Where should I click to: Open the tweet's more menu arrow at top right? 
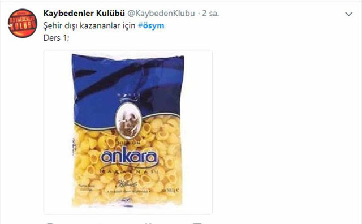(x=348, y=14)
